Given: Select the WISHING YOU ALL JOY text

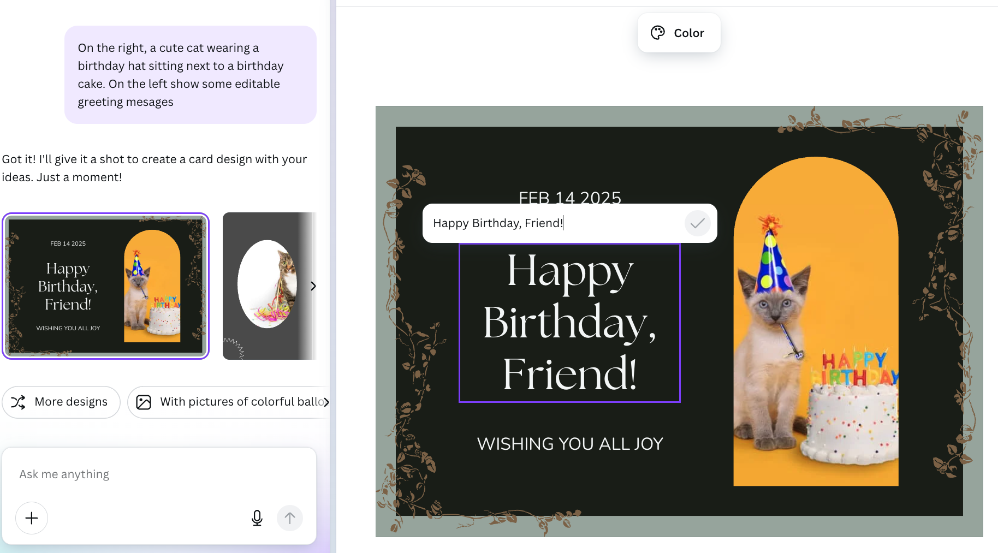Looking at the screenshot, I should pos(569,444).
